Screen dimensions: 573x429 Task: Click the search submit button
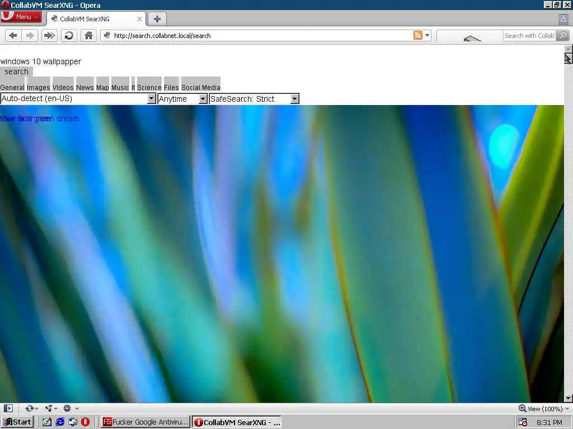(x=16, y=71)
